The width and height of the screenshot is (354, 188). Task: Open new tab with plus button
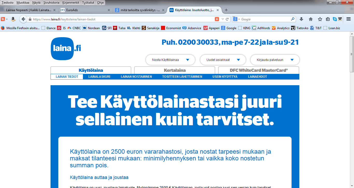coord(226,10)
